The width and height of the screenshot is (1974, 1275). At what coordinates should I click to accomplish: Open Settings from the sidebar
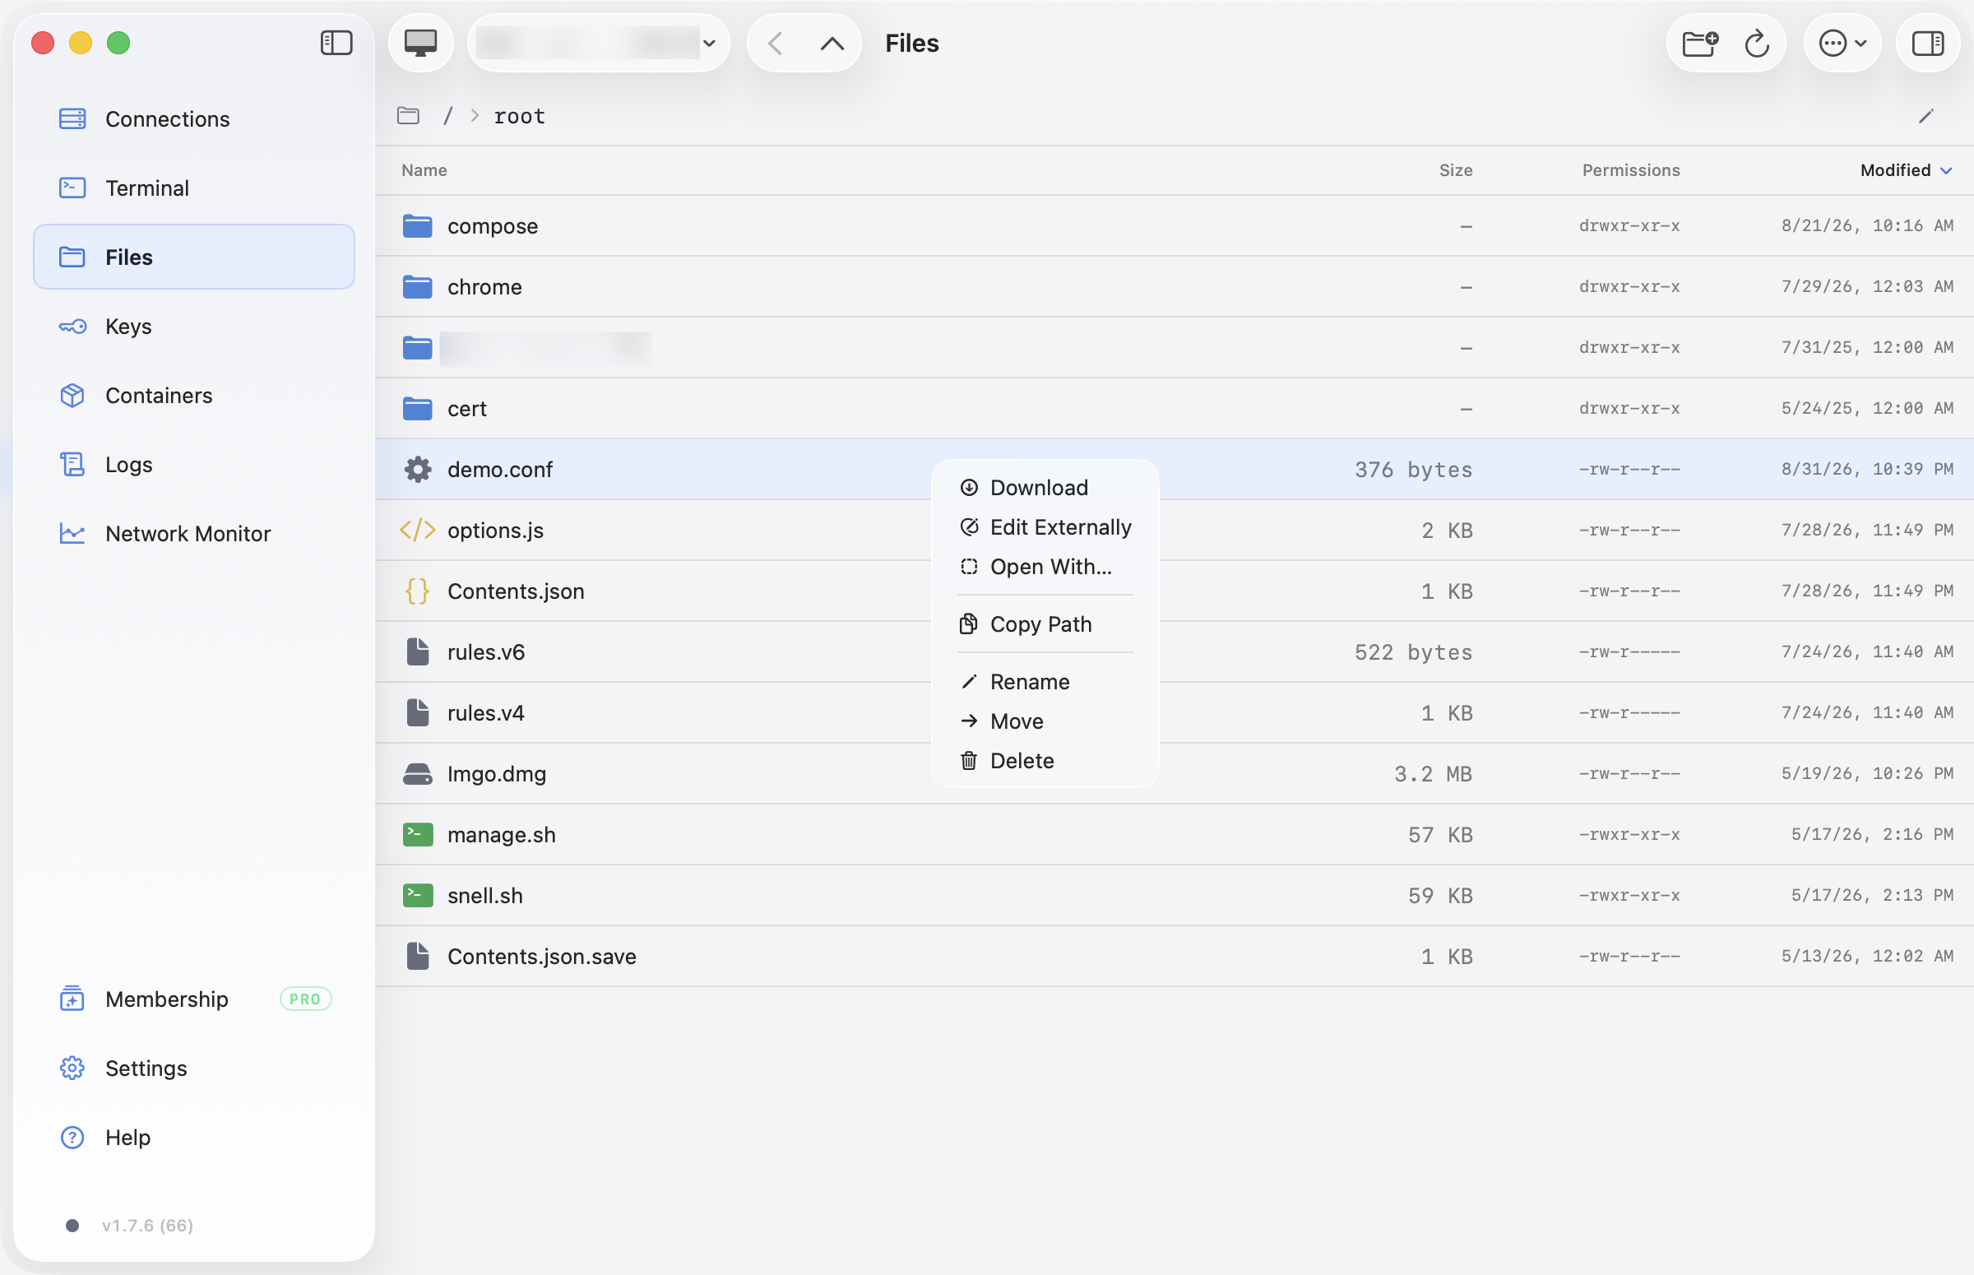(194, 1068)
